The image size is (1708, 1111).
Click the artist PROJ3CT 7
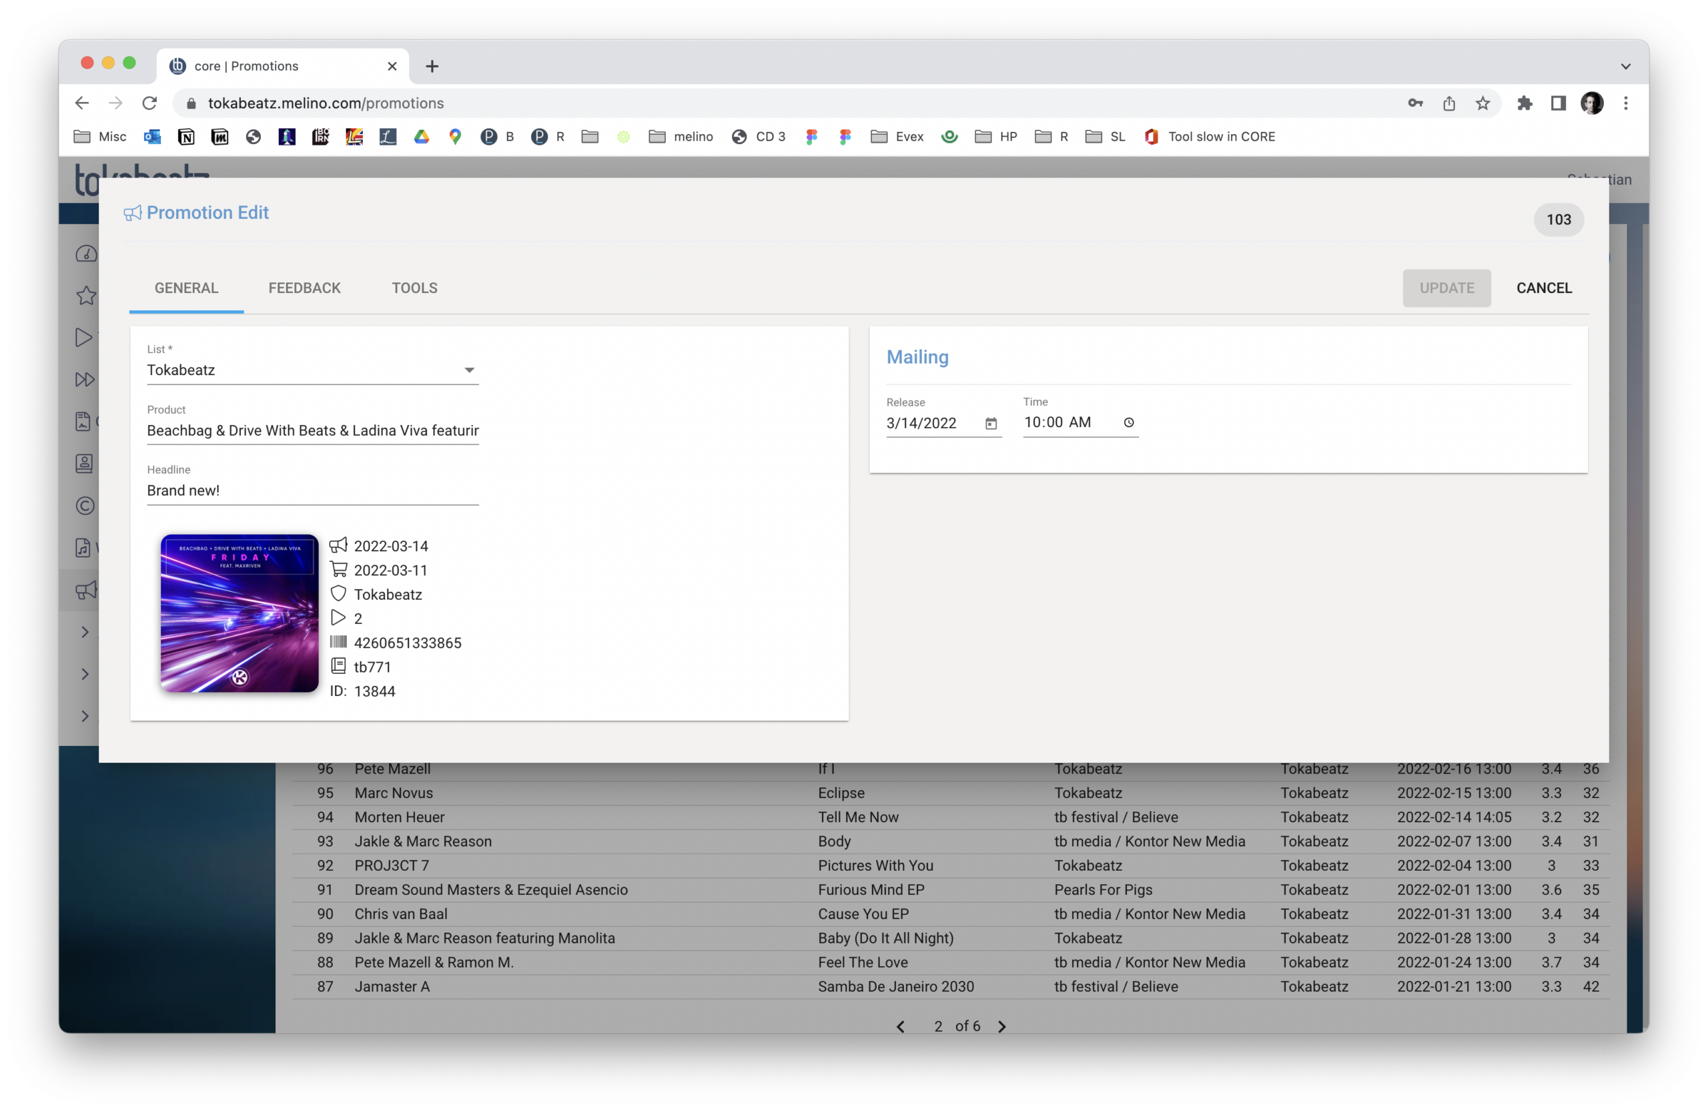pyautogui.click(x=392, y=865)
